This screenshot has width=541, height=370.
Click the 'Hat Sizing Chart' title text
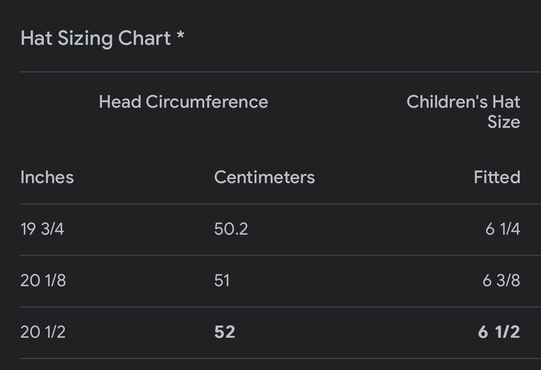[95, 38]
